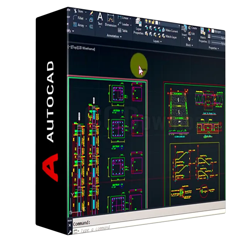Click the layer Isolate tool icon
Viewport: 243px width, 243px height.
(x=151, y=28)
